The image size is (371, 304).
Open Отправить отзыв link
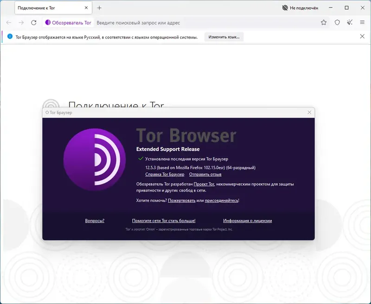[x=205, y=174]
